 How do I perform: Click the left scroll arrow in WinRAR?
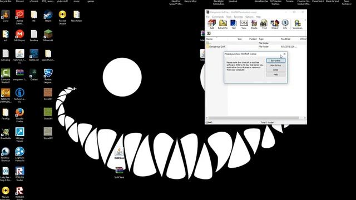point(207,118)
